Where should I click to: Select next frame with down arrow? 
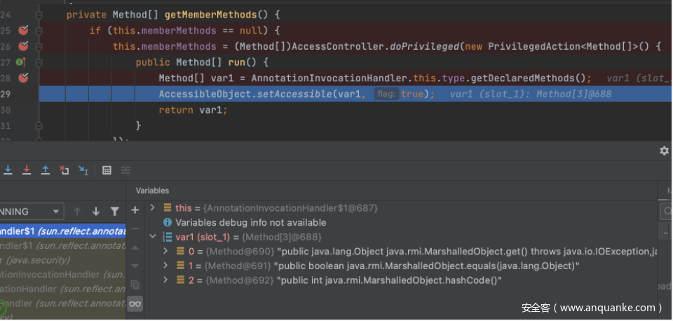click(96, 211)
